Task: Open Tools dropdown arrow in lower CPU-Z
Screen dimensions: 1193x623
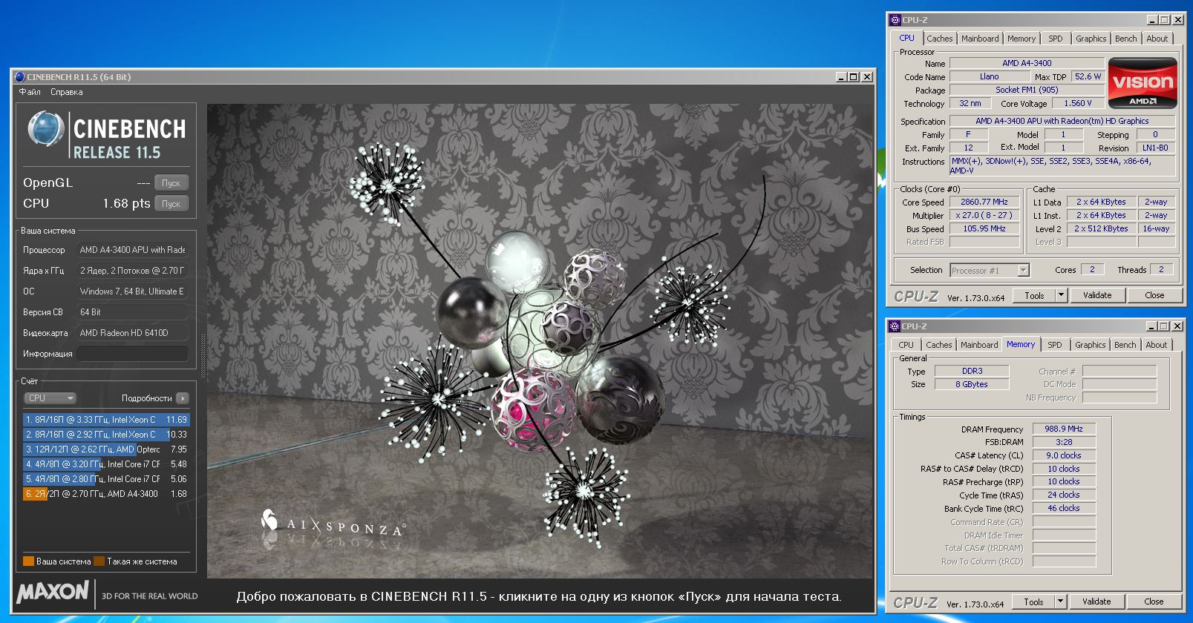Action: click(1060, 601)
